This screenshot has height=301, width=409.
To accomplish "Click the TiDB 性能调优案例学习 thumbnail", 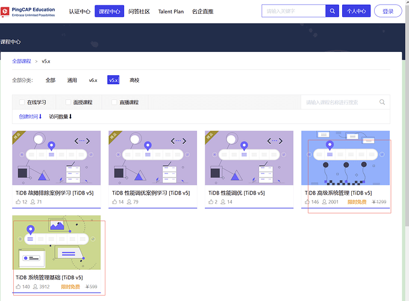I will coord(152,158).
